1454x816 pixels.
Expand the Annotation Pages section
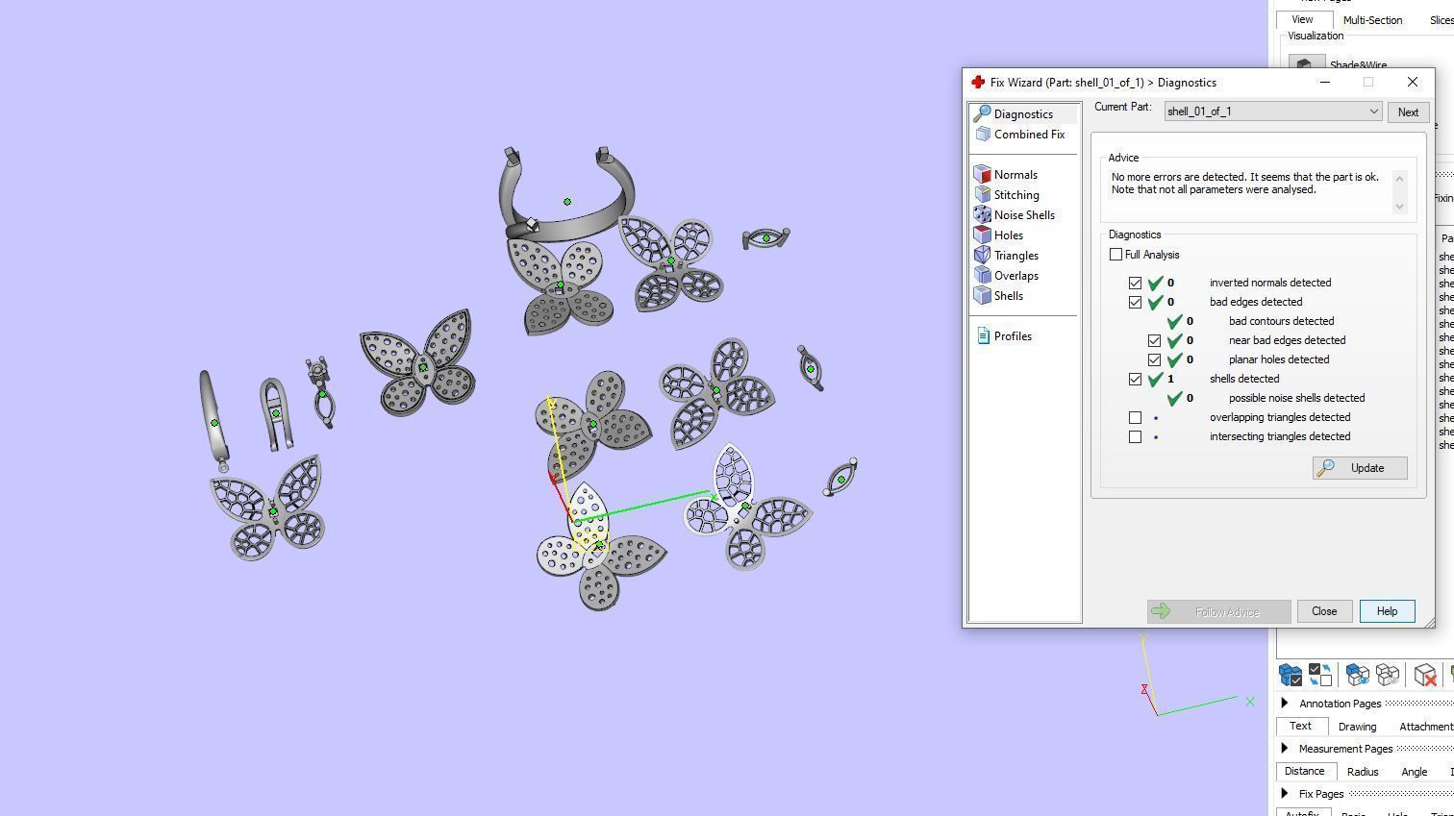pyautogui.click(x=1285, y=704)
